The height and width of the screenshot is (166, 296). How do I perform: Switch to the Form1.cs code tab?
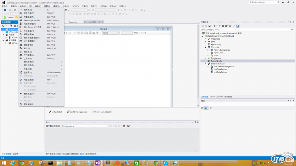pos(73,22)
